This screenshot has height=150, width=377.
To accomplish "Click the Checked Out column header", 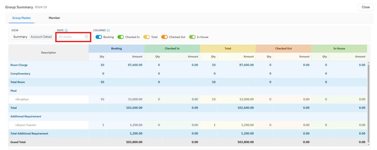I will [x=283, y=48].
